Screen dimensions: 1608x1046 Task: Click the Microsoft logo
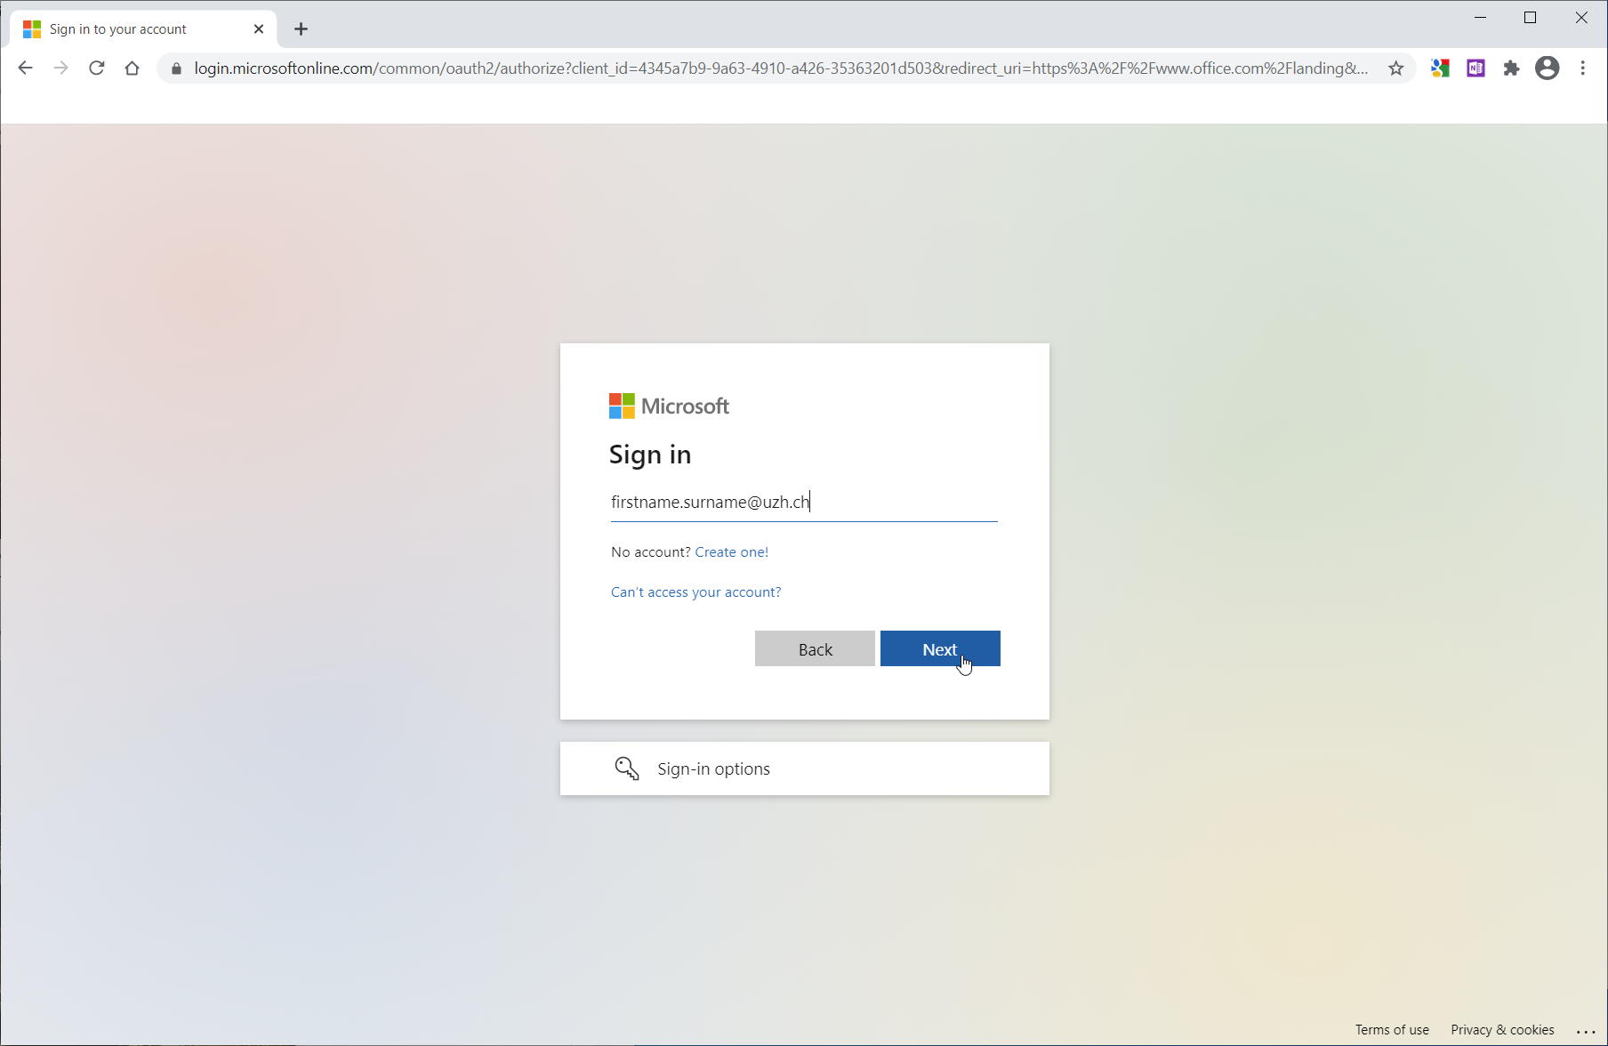[x=669, y=406]
